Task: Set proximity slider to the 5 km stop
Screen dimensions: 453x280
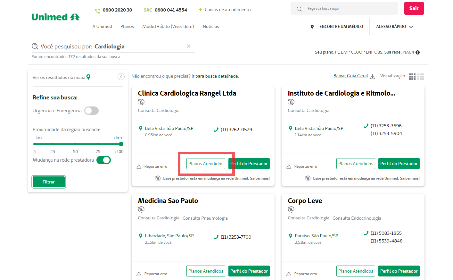Action: 35,144
